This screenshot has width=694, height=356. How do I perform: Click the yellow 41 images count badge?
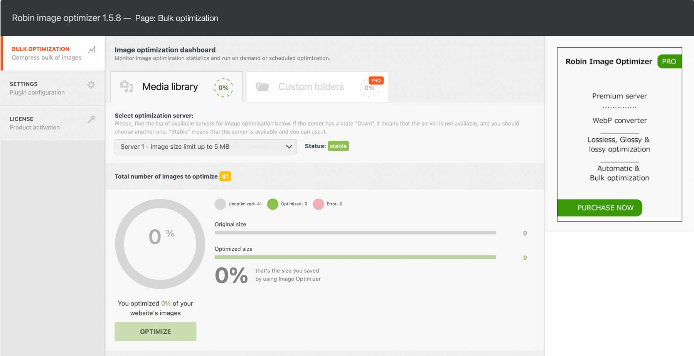pos(225,176)
